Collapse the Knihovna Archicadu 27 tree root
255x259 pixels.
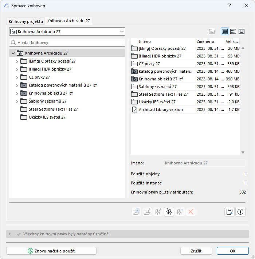[13, 53]
